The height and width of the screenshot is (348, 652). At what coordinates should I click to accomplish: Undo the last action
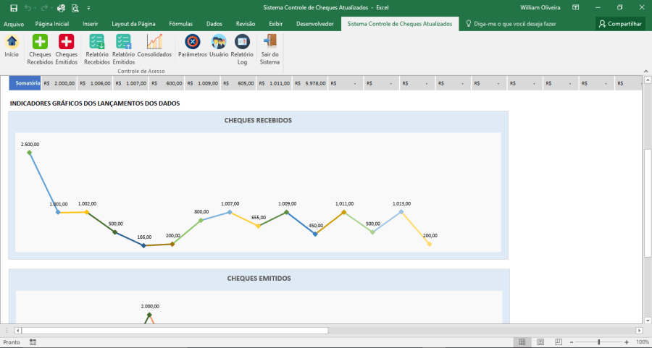28,8
